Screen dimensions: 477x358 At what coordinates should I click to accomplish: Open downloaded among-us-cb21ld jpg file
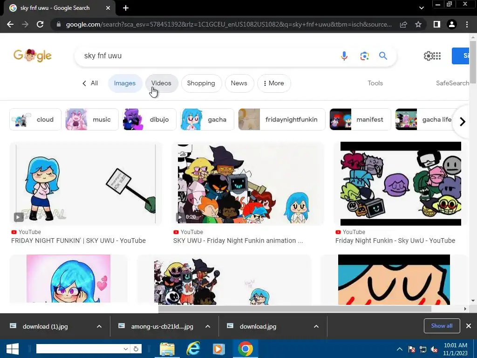click(162, 326)
